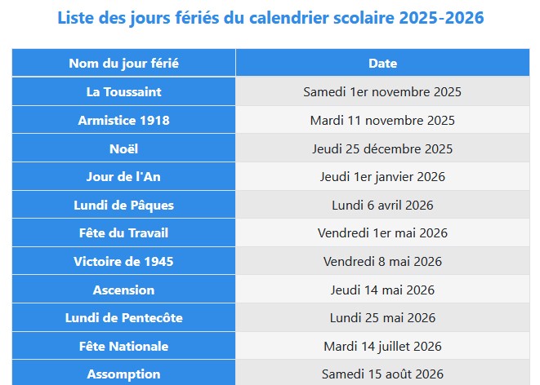Click the 'Armistice 1918' cell
Screen dimensions: 540x385
coord(123,120)
